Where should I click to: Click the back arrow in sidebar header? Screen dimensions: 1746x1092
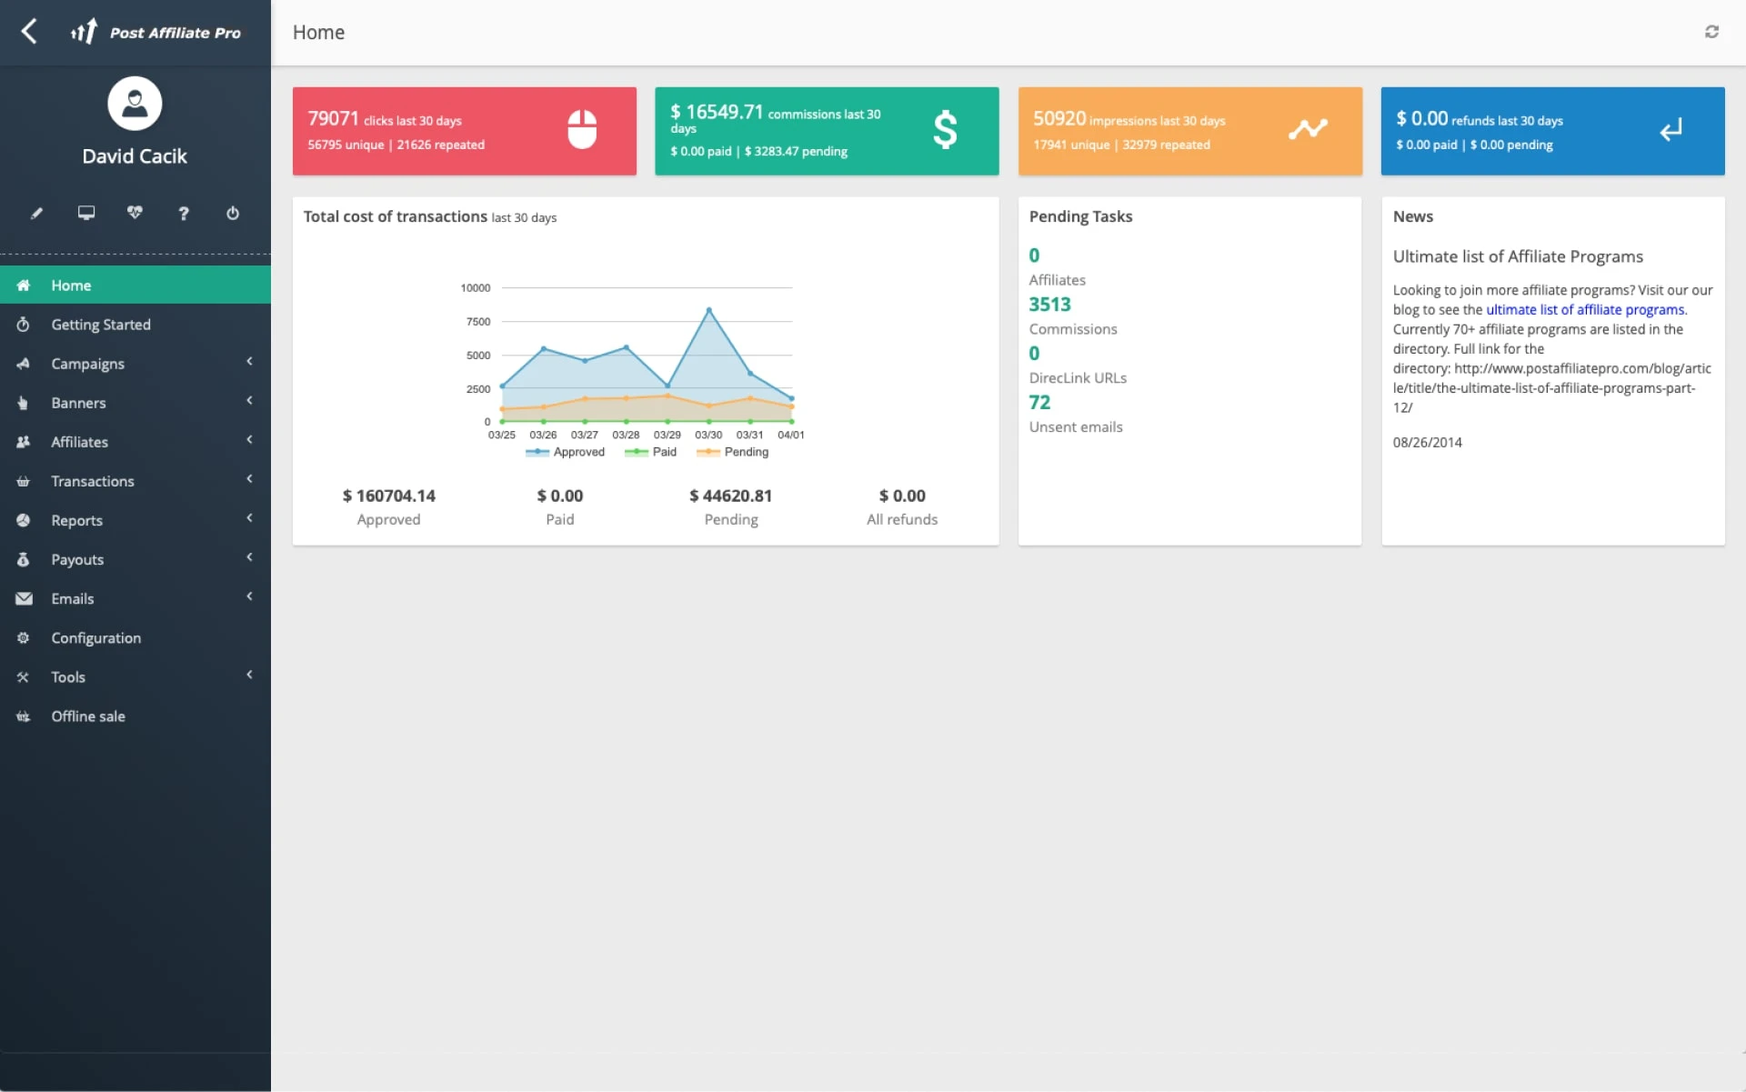coord(29,32)
